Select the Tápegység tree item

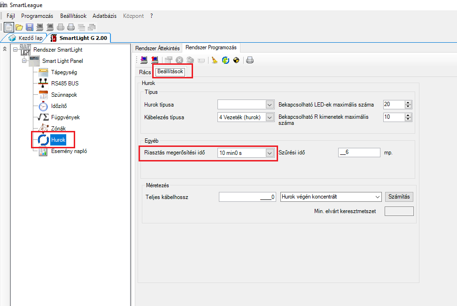[x=64, y=72]
